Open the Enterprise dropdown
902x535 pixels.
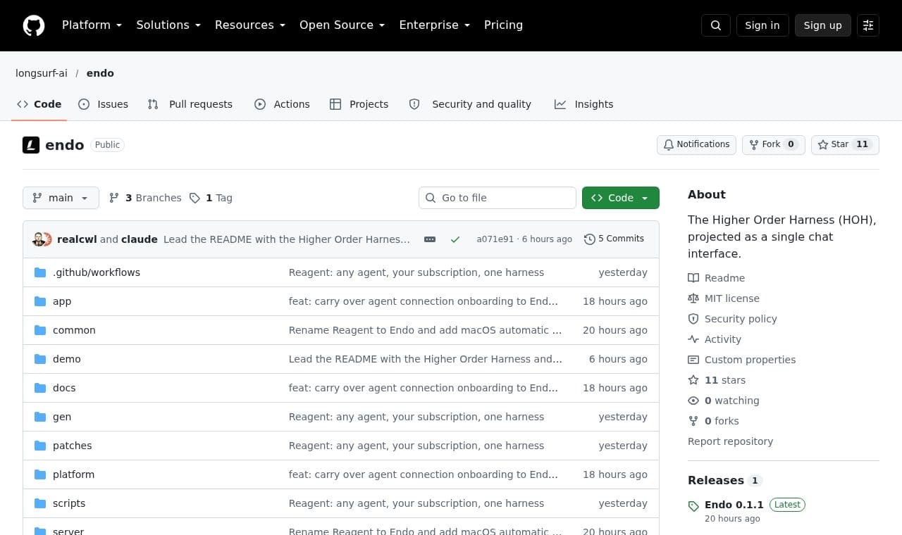(435, 25)
